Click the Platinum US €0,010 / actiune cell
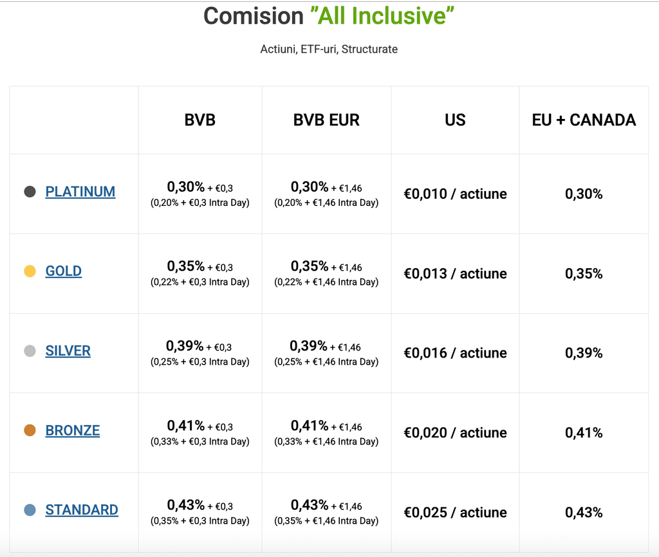The image size is (659, 557). [x=455, y=194]
